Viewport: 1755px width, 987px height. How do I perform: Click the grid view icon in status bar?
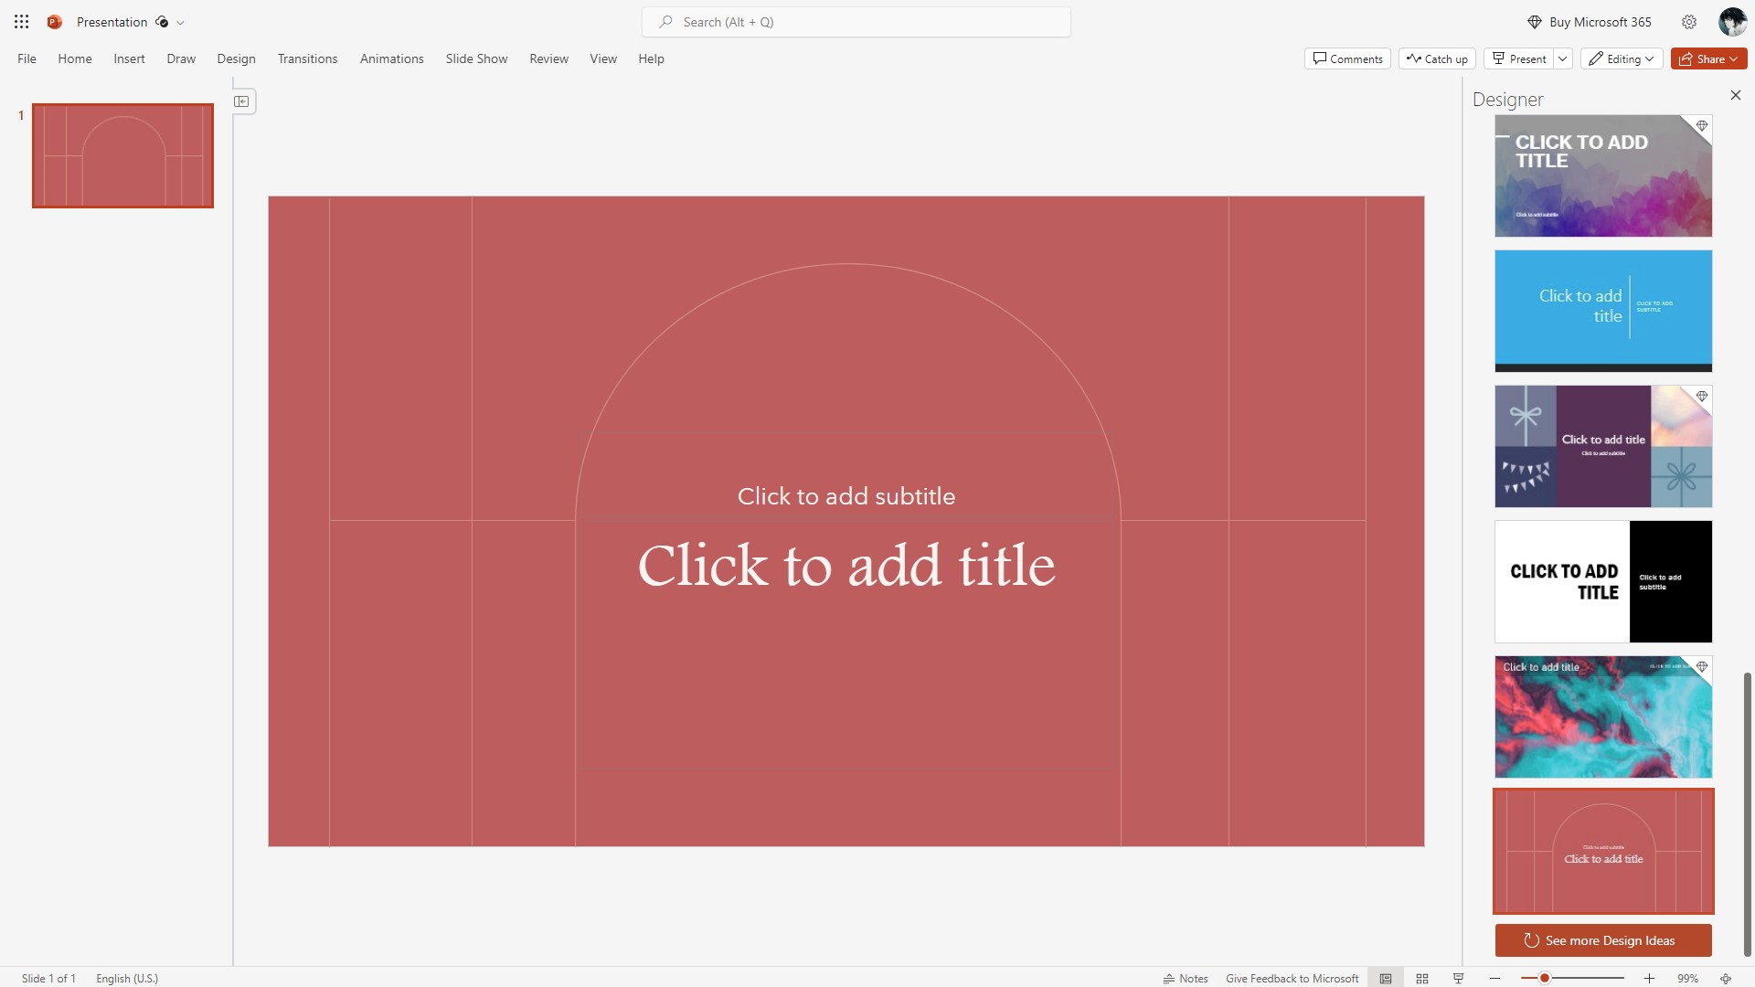1422,977
